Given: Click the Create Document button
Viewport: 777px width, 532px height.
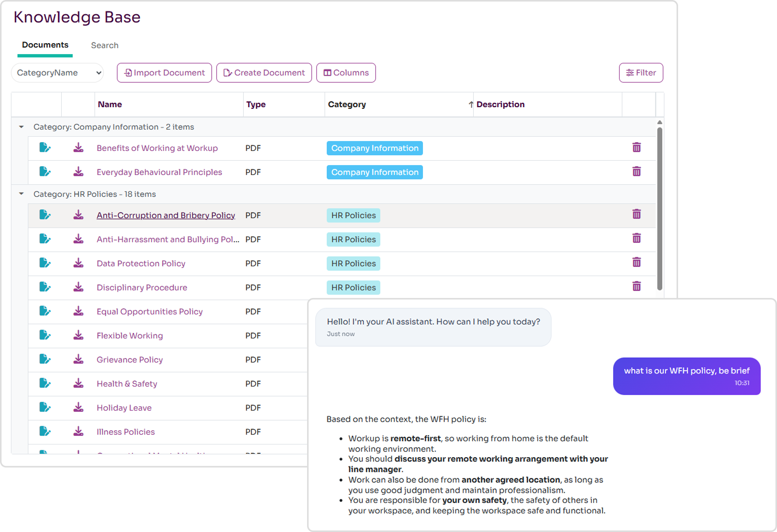Looking at the screenshot, I should click(x=264, y=73).
